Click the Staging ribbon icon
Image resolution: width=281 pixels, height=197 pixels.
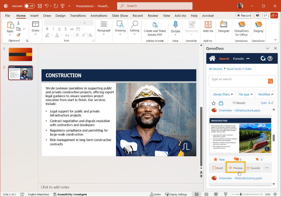(258, 27)
